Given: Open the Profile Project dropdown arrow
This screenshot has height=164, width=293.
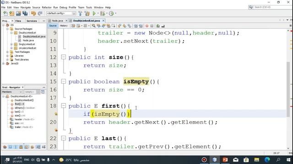Looking at the screenshot, I should pos(115,13).
